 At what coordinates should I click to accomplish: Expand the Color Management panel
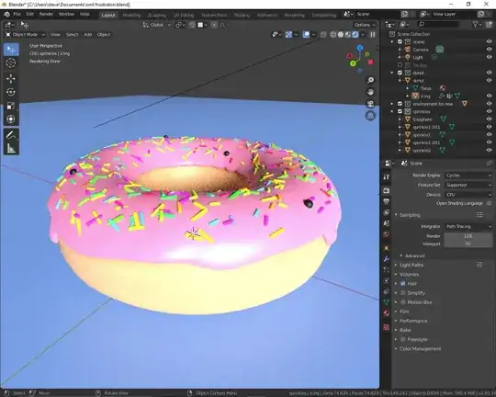click(420, 349)
